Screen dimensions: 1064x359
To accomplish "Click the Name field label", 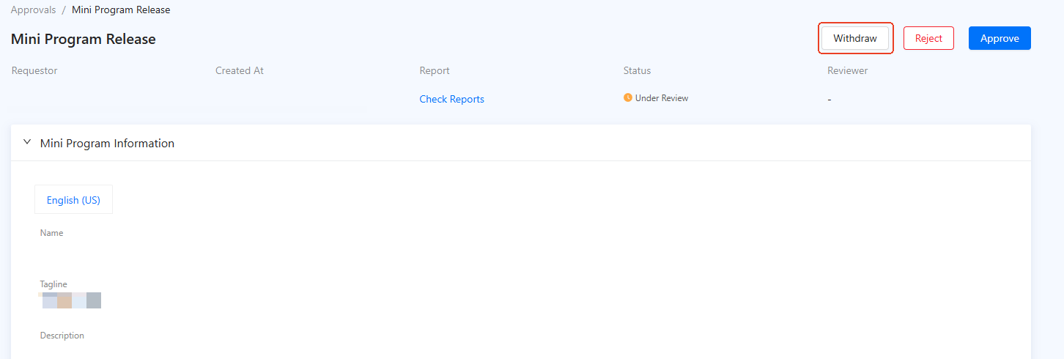I will 51,233.
